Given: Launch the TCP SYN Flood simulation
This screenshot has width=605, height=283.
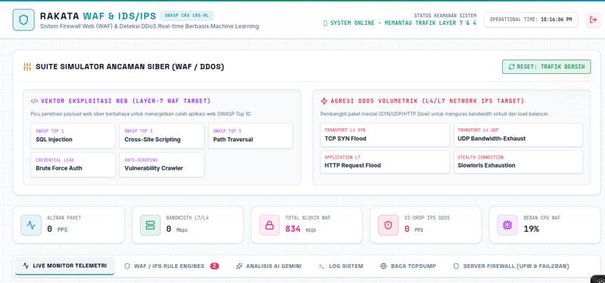Looking at the screenshot, I should pos(385,135).
